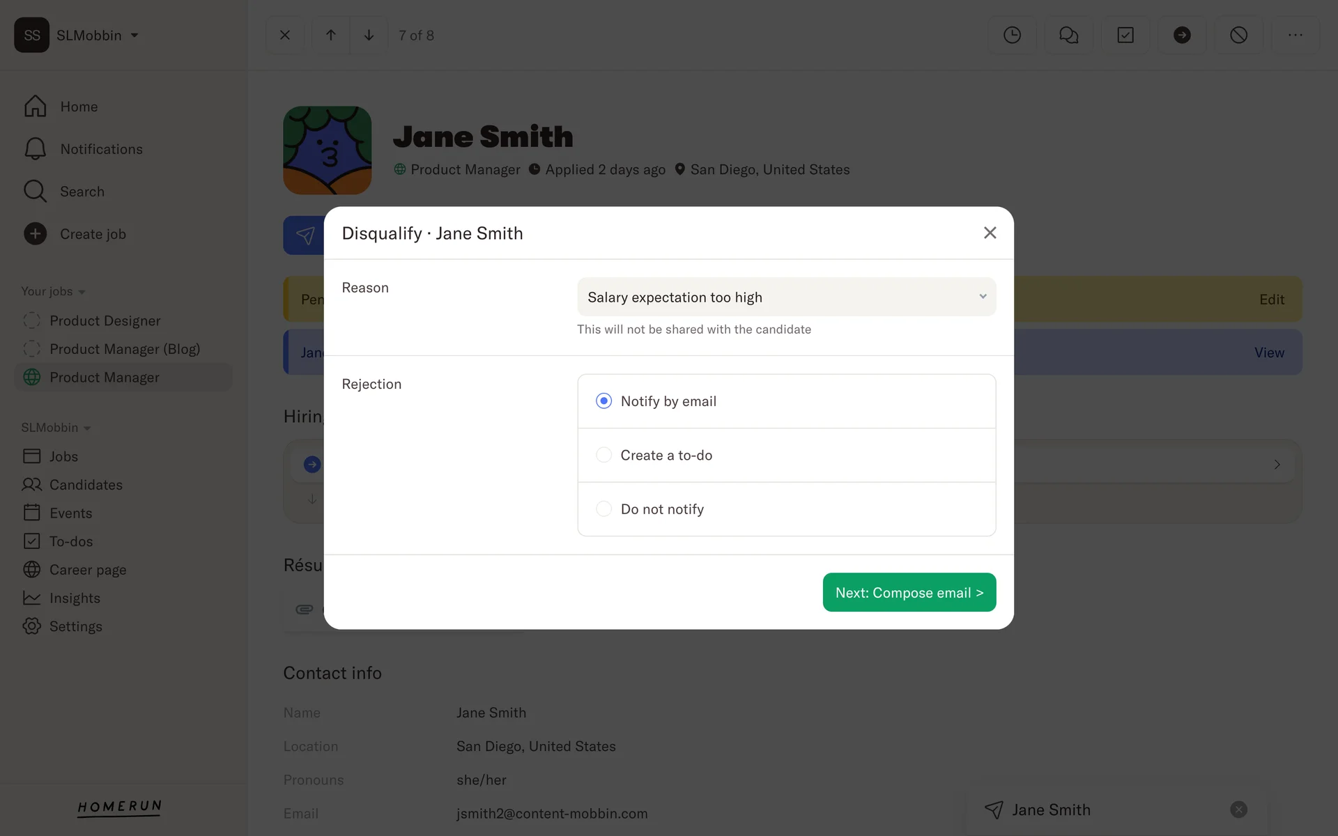Go to previous candidate with up arrow
Viewport: 1338px width, 836px height.
(x=330, y=35)
